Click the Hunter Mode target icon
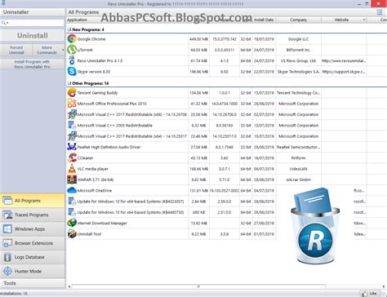 pos(7,271)
